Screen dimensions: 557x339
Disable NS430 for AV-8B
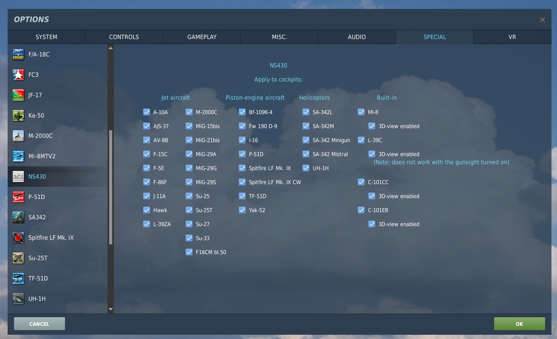[x=147, y=140]
